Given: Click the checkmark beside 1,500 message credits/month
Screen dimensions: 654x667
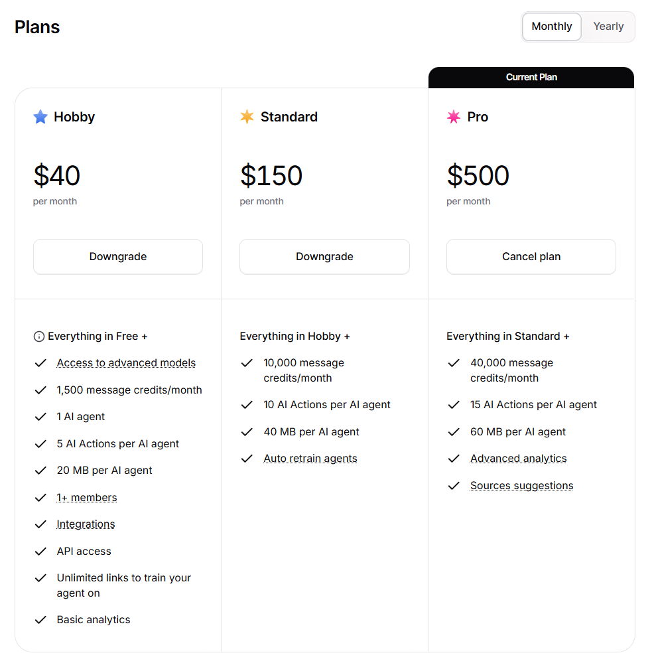Looking at the screenshot, I should [x=40, y=390].
